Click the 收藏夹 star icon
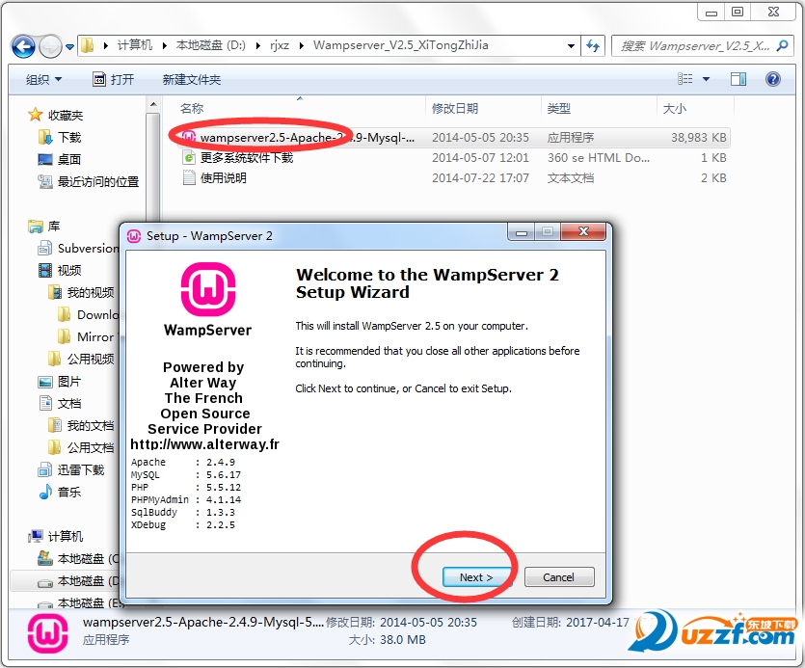Image resolution: width=805 pixels, height=668 pixels. point(35,115)
